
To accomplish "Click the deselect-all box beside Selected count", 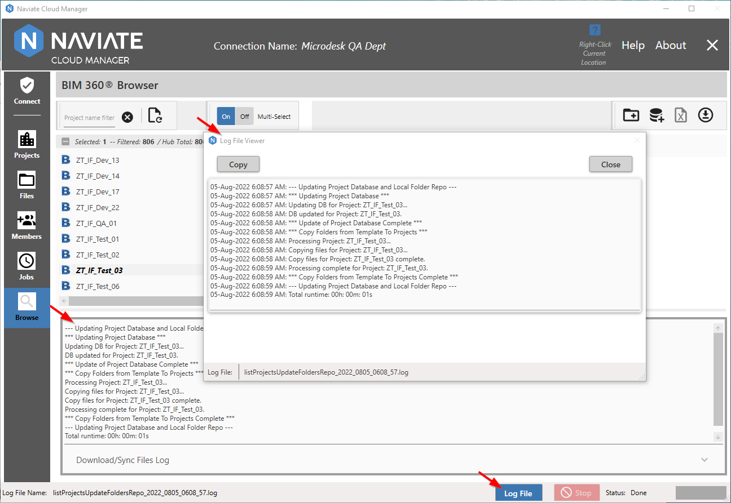I will (x=66, y=142).
